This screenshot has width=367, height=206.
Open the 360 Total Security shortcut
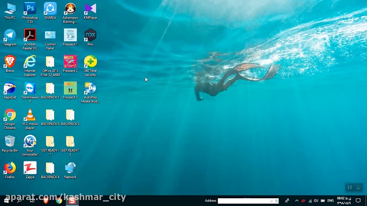pos(90,62)
